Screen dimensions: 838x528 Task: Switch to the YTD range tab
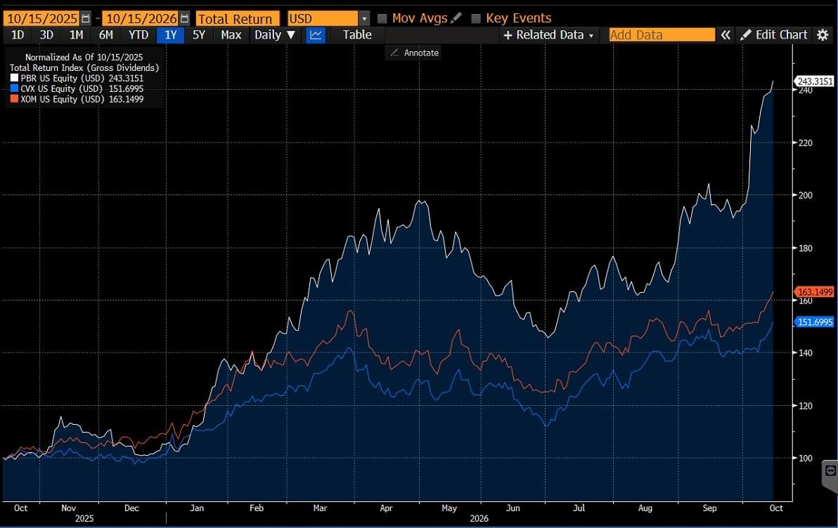pos(138,35)
